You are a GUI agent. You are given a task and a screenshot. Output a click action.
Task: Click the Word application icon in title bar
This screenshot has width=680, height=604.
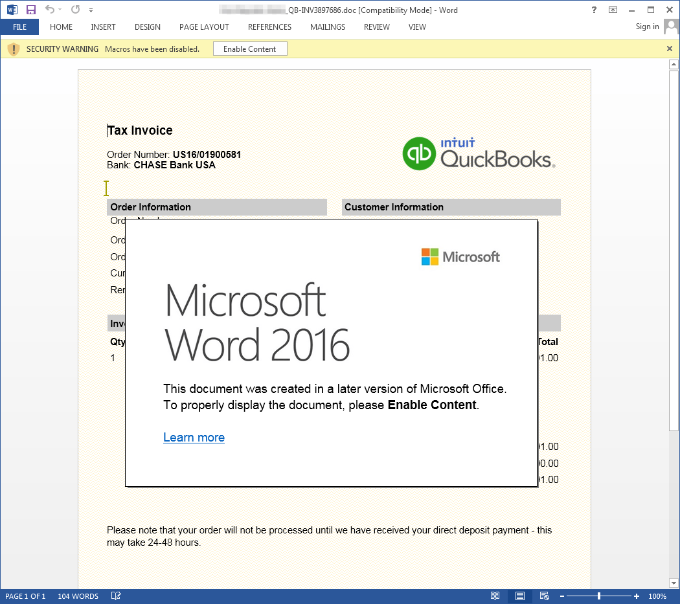click(12, 10)
